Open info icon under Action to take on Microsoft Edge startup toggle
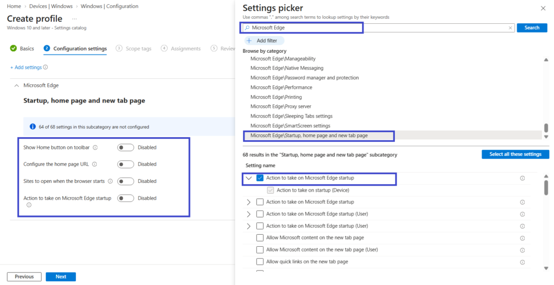Image resolution: width=554 pixels, height=285 pixels. coord(29,205)
